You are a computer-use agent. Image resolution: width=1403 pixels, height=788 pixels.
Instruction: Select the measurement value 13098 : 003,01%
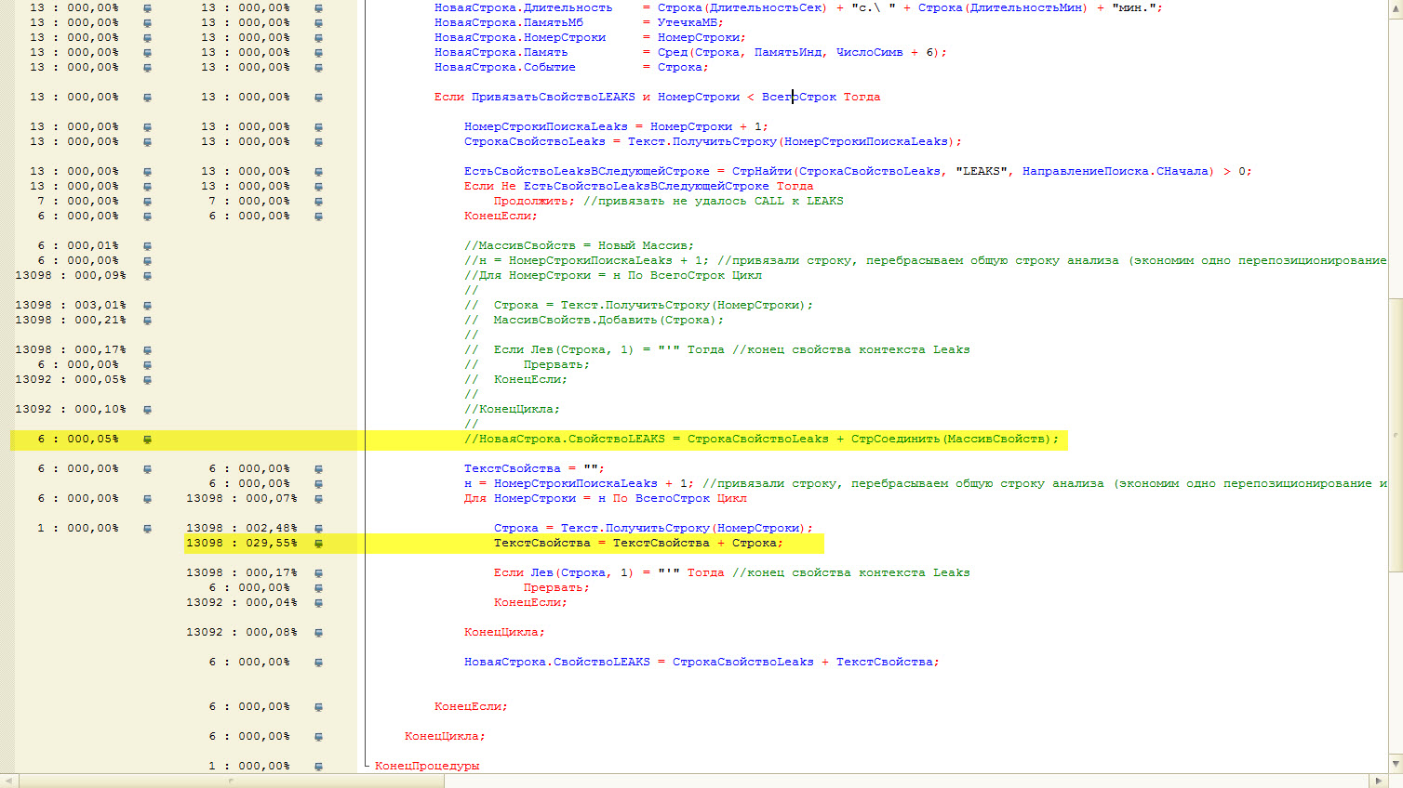coord(71,306)
